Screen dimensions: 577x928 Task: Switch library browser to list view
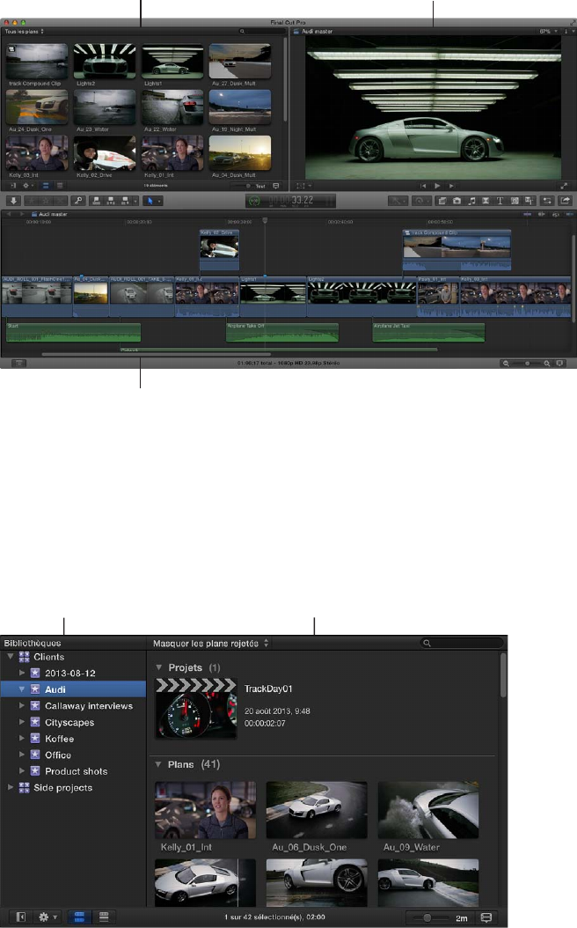(x=104, y=917)
